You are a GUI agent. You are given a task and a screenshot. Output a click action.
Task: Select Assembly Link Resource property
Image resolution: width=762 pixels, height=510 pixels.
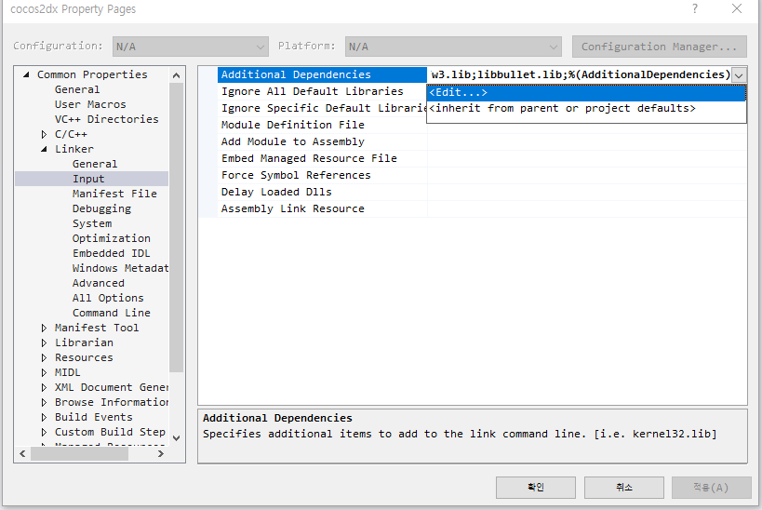coord(322,208)
